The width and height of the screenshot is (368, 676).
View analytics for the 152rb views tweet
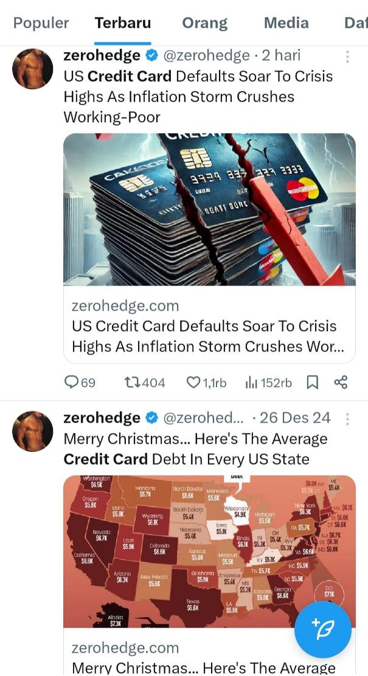click(268, 382)
